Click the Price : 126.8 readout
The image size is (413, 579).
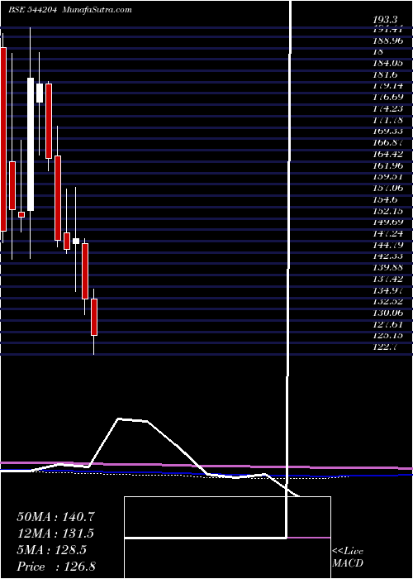(x=56, y=567)
